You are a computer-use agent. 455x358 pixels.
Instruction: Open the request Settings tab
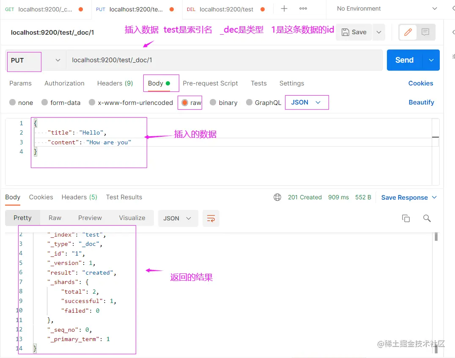click(x=292, y=83)
